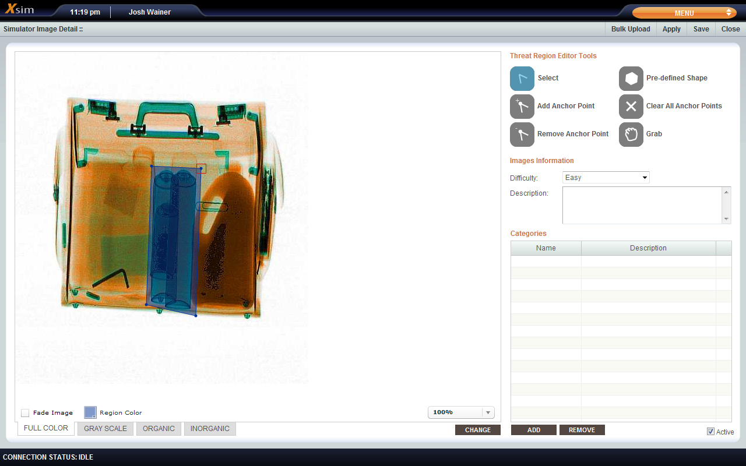Select the Select tool icon
Screen dimensions: 746x466
click(x=522, y=78)
